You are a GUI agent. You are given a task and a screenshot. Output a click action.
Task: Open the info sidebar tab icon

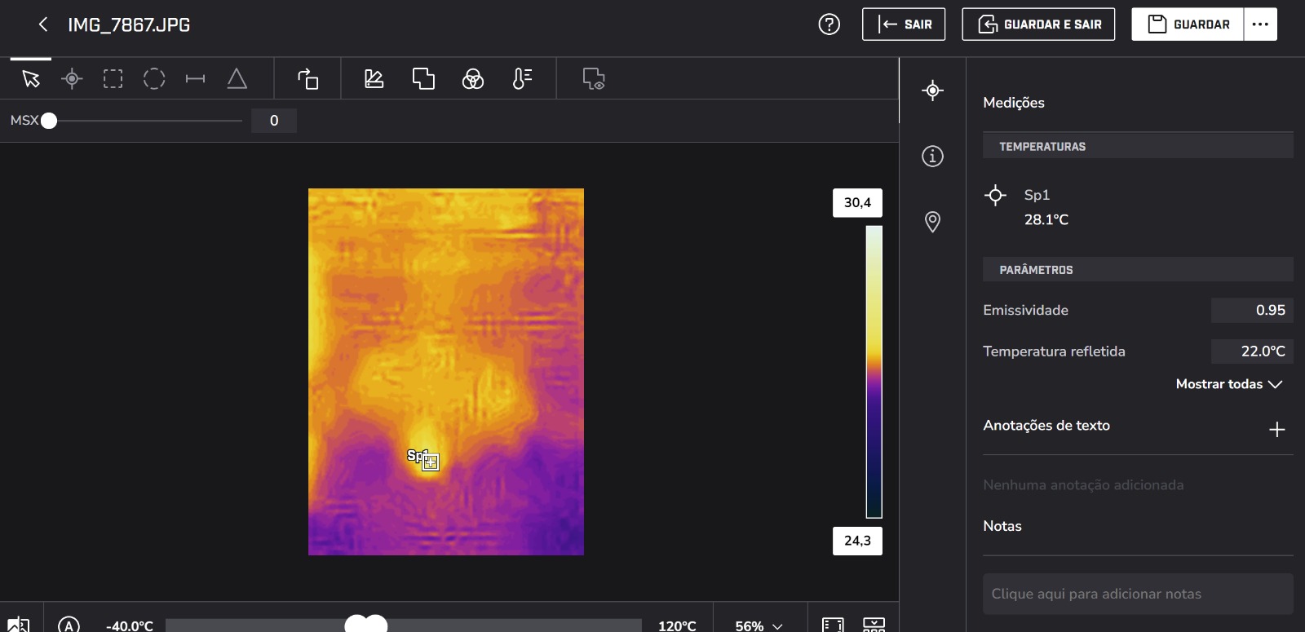(x=933, y=156)
